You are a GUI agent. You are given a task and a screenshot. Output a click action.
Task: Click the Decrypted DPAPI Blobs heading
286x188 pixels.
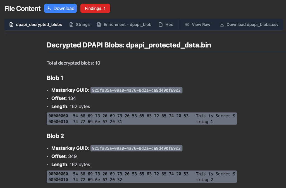click(x=129, y=45)
